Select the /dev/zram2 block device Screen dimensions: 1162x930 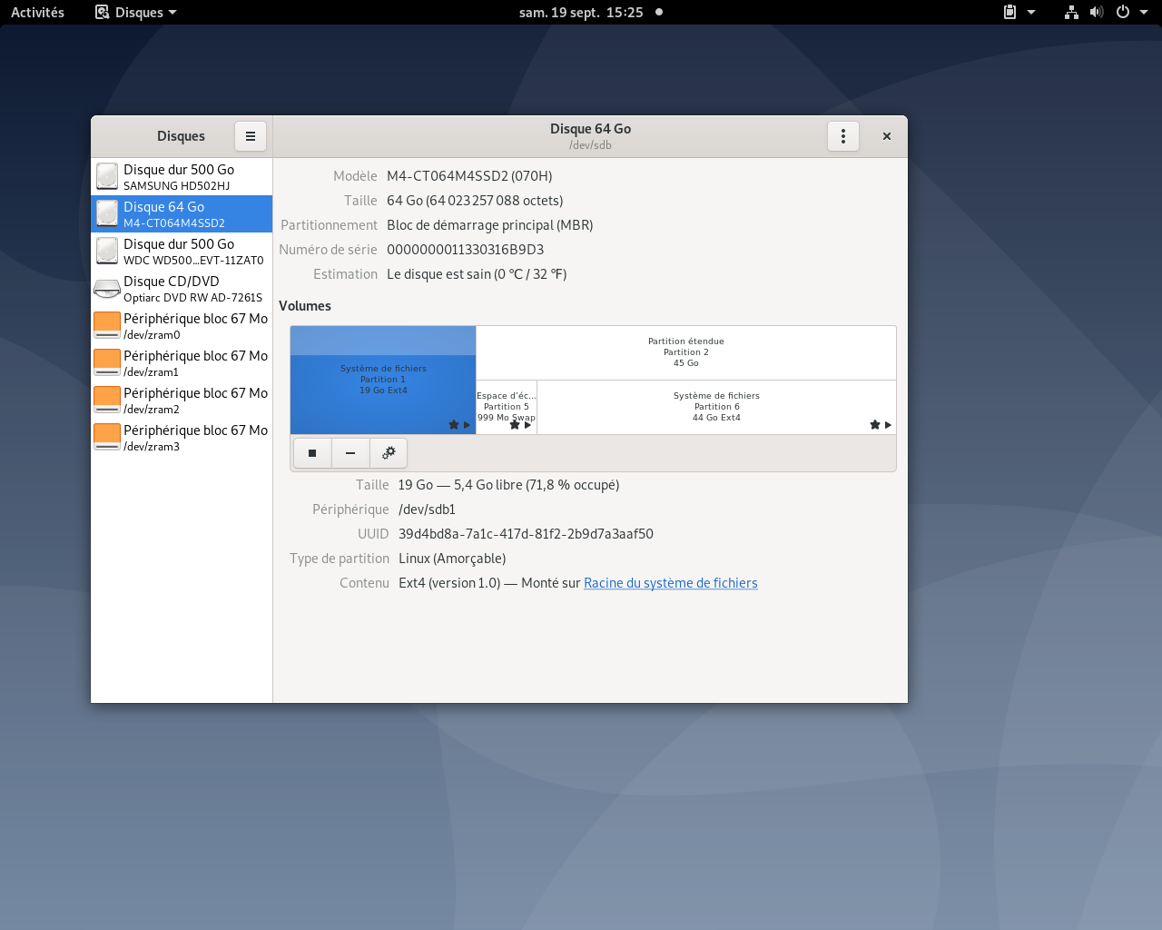point(182,401)
